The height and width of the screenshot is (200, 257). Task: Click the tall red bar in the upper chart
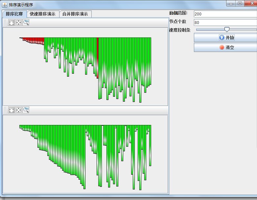coord(98,58)
